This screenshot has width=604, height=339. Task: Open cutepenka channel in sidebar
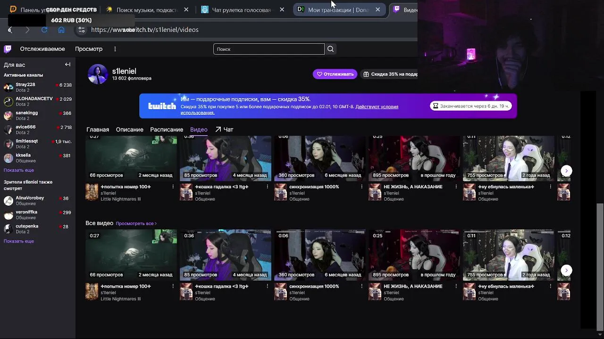tap(38, 229)
